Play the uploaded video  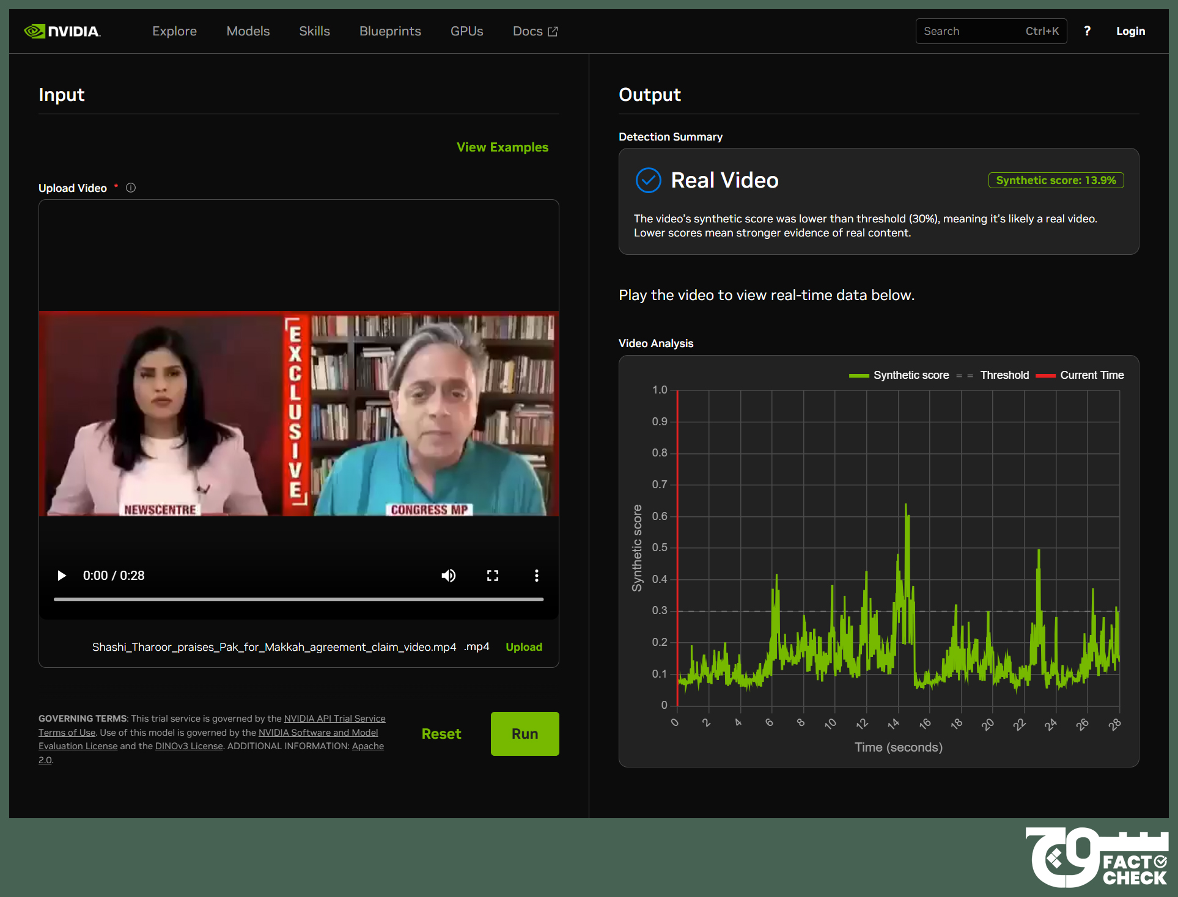coord(61,576)
